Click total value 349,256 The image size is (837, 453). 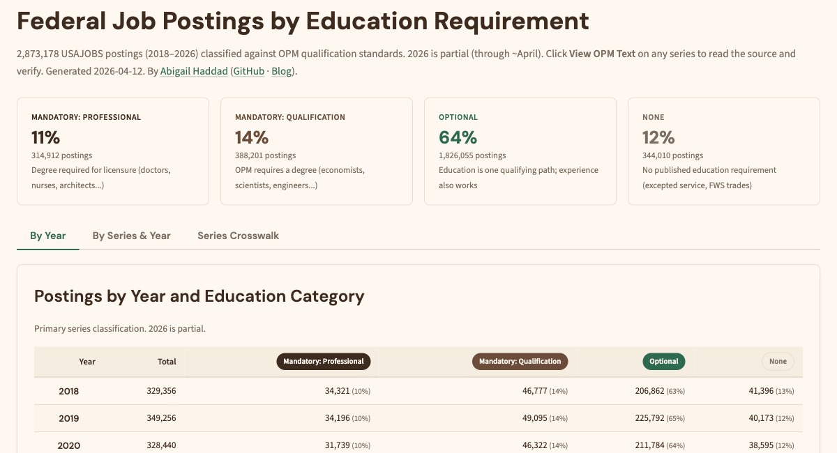161,419
